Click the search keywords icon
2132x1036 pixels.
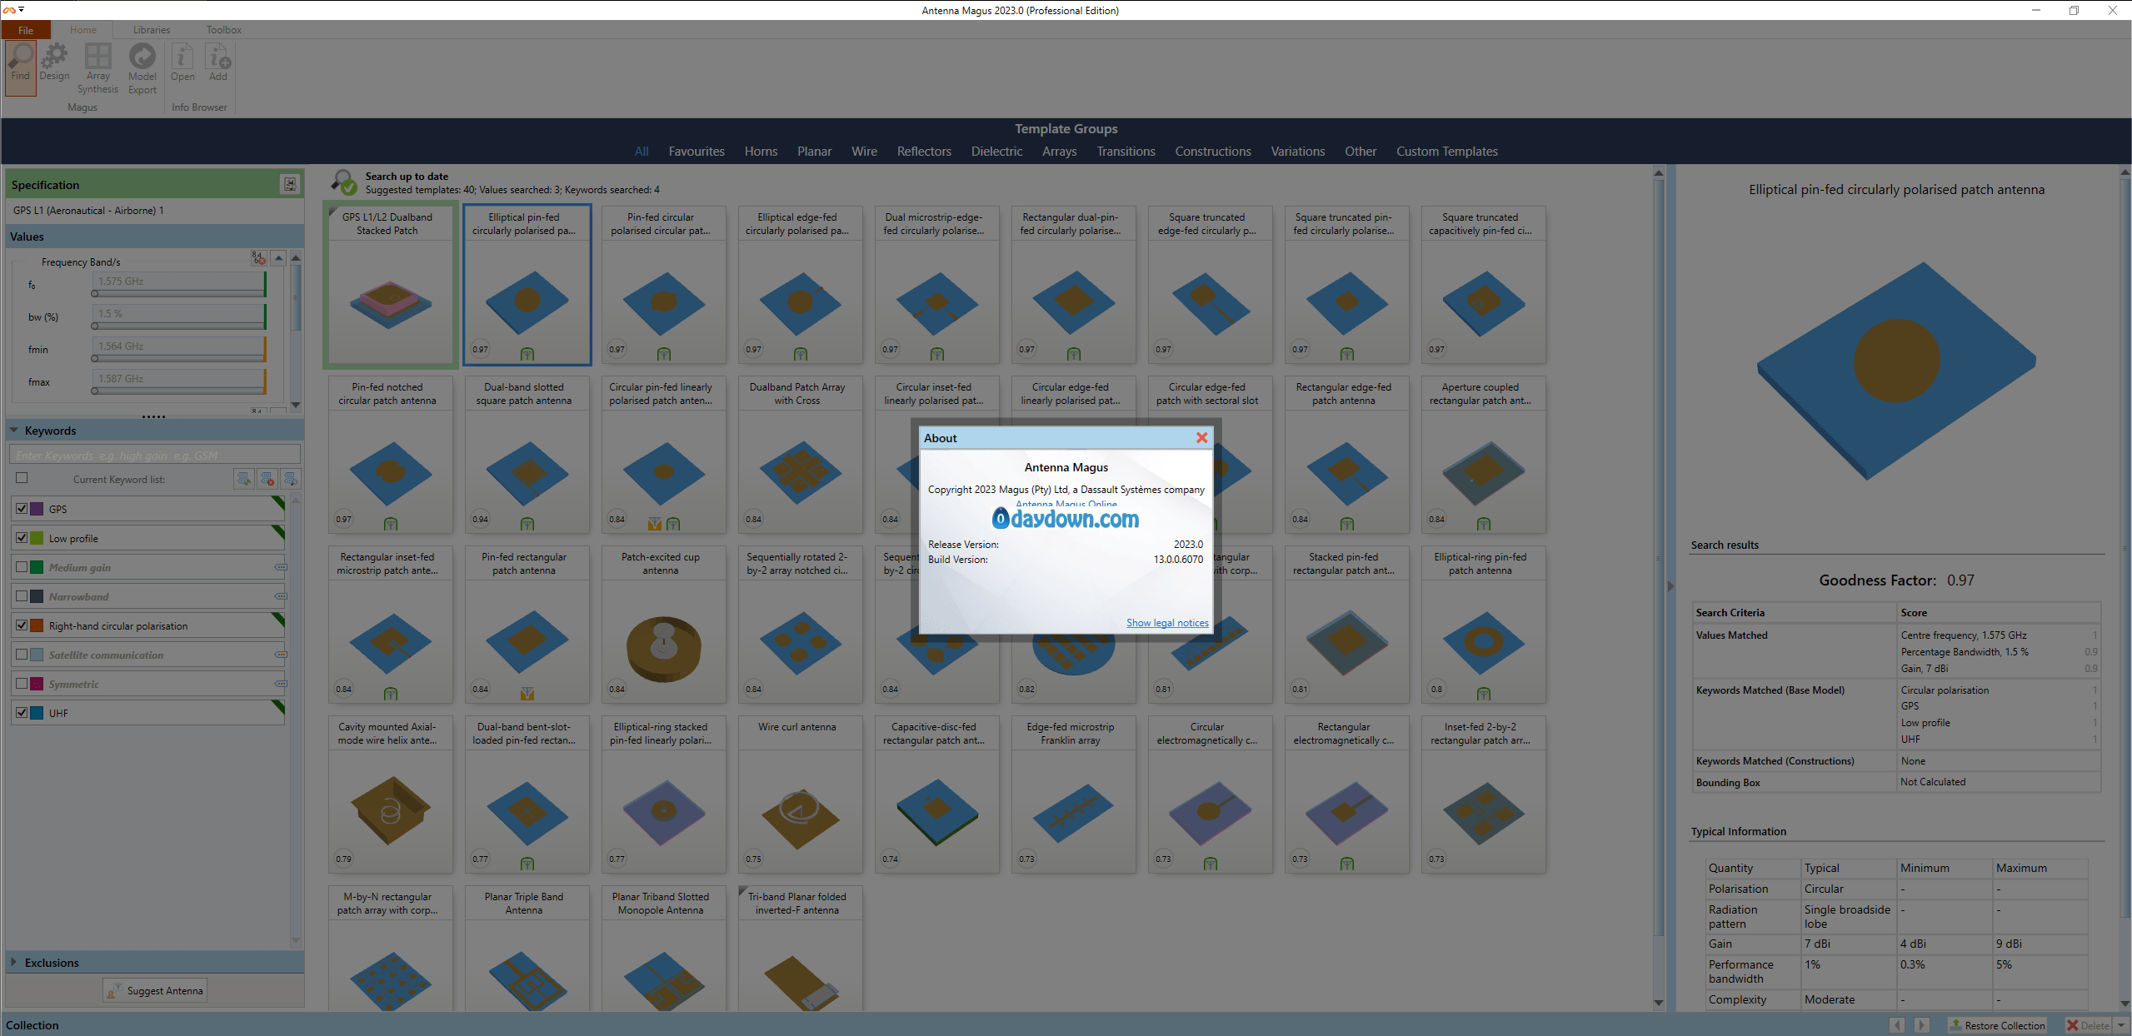(x=290, y=479)
